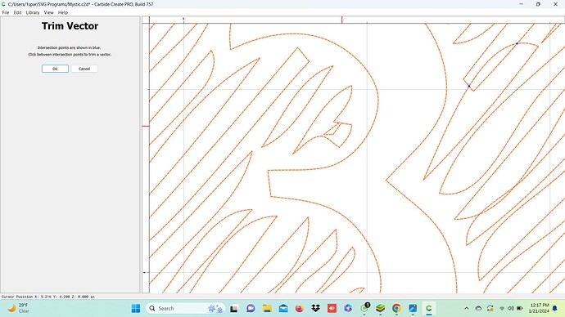Open clock and calendar flyout
The width and height of the screenshot is (565, 317).
[540, 308]
